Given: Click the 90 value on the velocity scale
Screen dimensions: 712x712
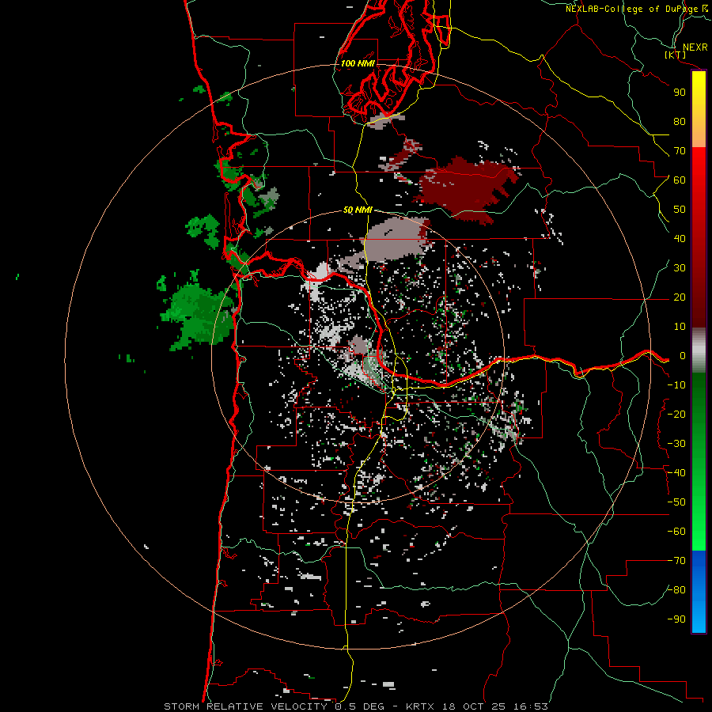Looking at the screenshot, I should point(680,93).
